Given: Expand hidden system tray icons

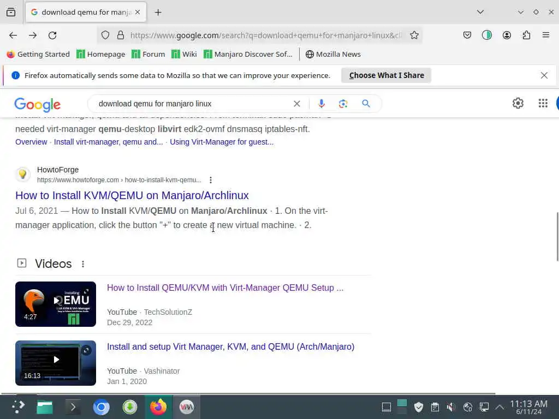Looking at the screenshot, I should point(499,407).
